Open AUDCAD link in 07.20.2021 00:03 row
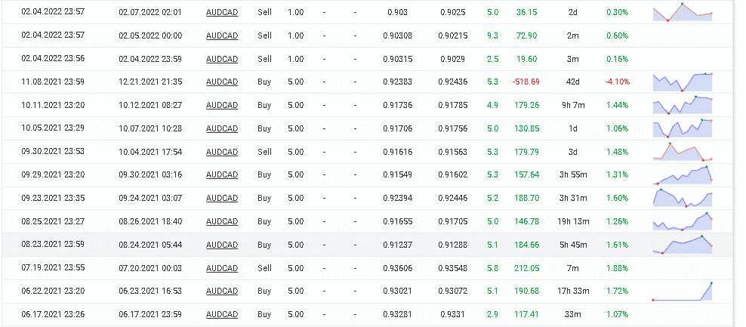The height and width of the screenshot is (327, 746). (x=222, y=268)
